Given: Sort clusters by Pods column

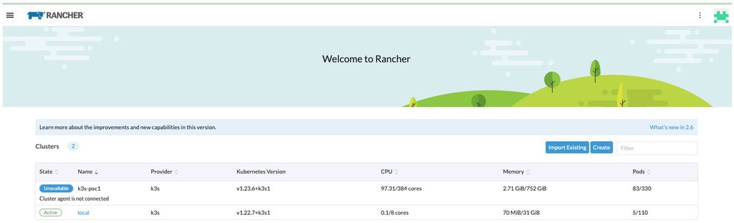Looking at the screenshot, I should point(641,172).
